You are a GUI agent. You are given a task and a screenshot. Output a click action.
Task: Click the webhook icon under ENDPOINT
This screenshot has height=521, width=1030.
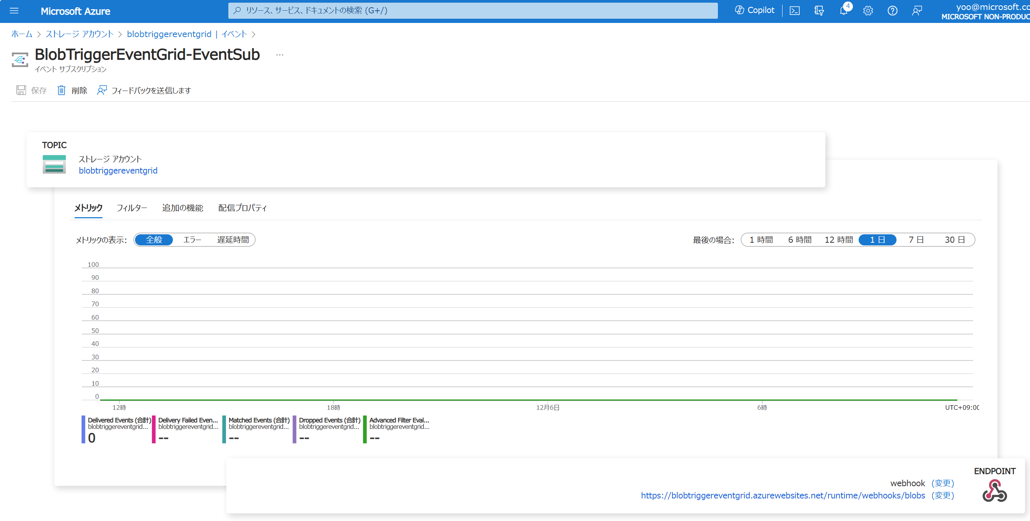[994, 492]
